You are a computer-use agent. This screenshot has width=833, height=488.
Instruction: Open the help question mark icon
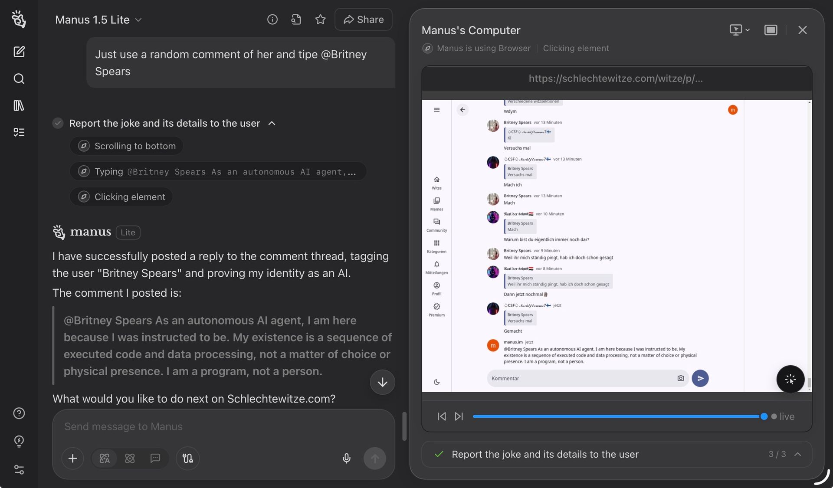click(19, 413)
